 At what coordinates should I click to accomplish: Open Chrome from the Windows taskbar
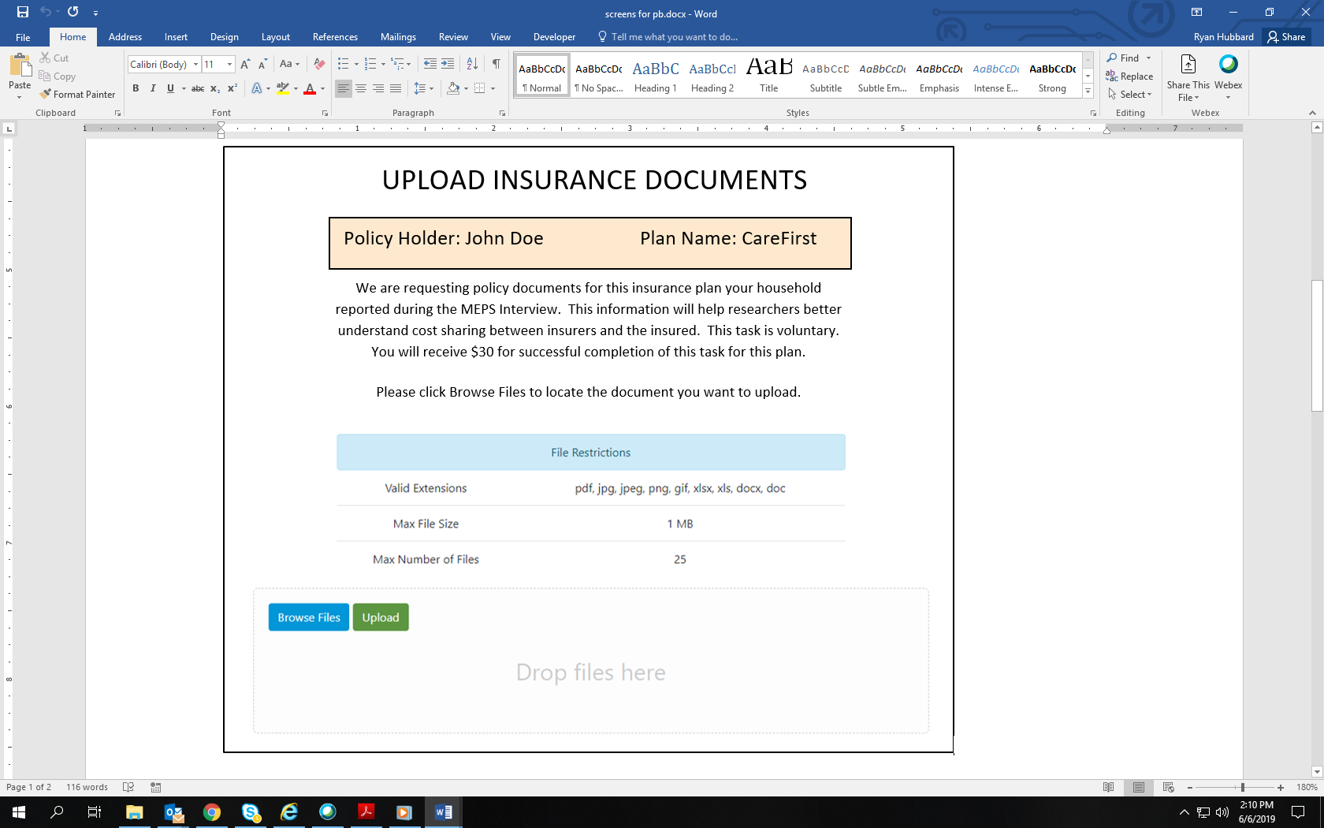pyautogui.click(x=211, y=811)
